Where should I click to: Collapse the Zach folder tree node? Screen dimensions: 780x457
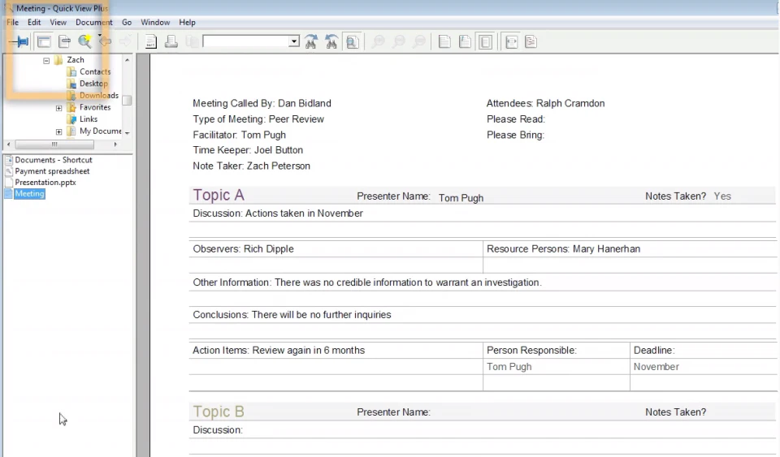pyautogui.click(x=46, y=61)
